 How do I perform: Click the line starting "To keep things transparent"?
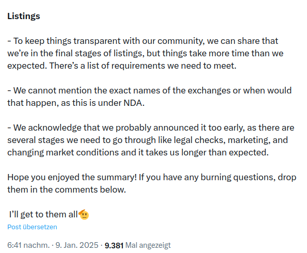coord(143,41)
